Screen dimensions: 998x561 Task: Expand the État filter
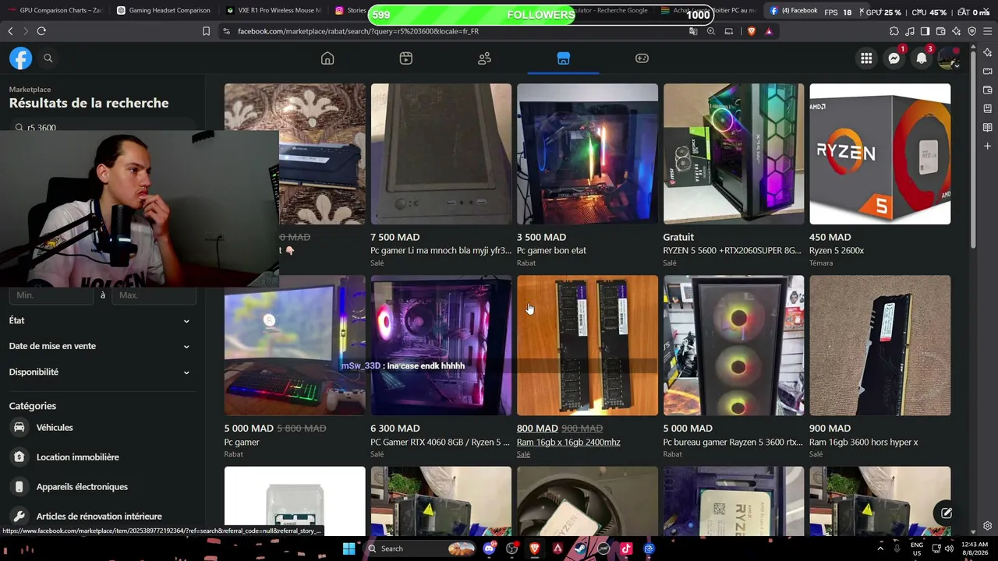[100, 320]
